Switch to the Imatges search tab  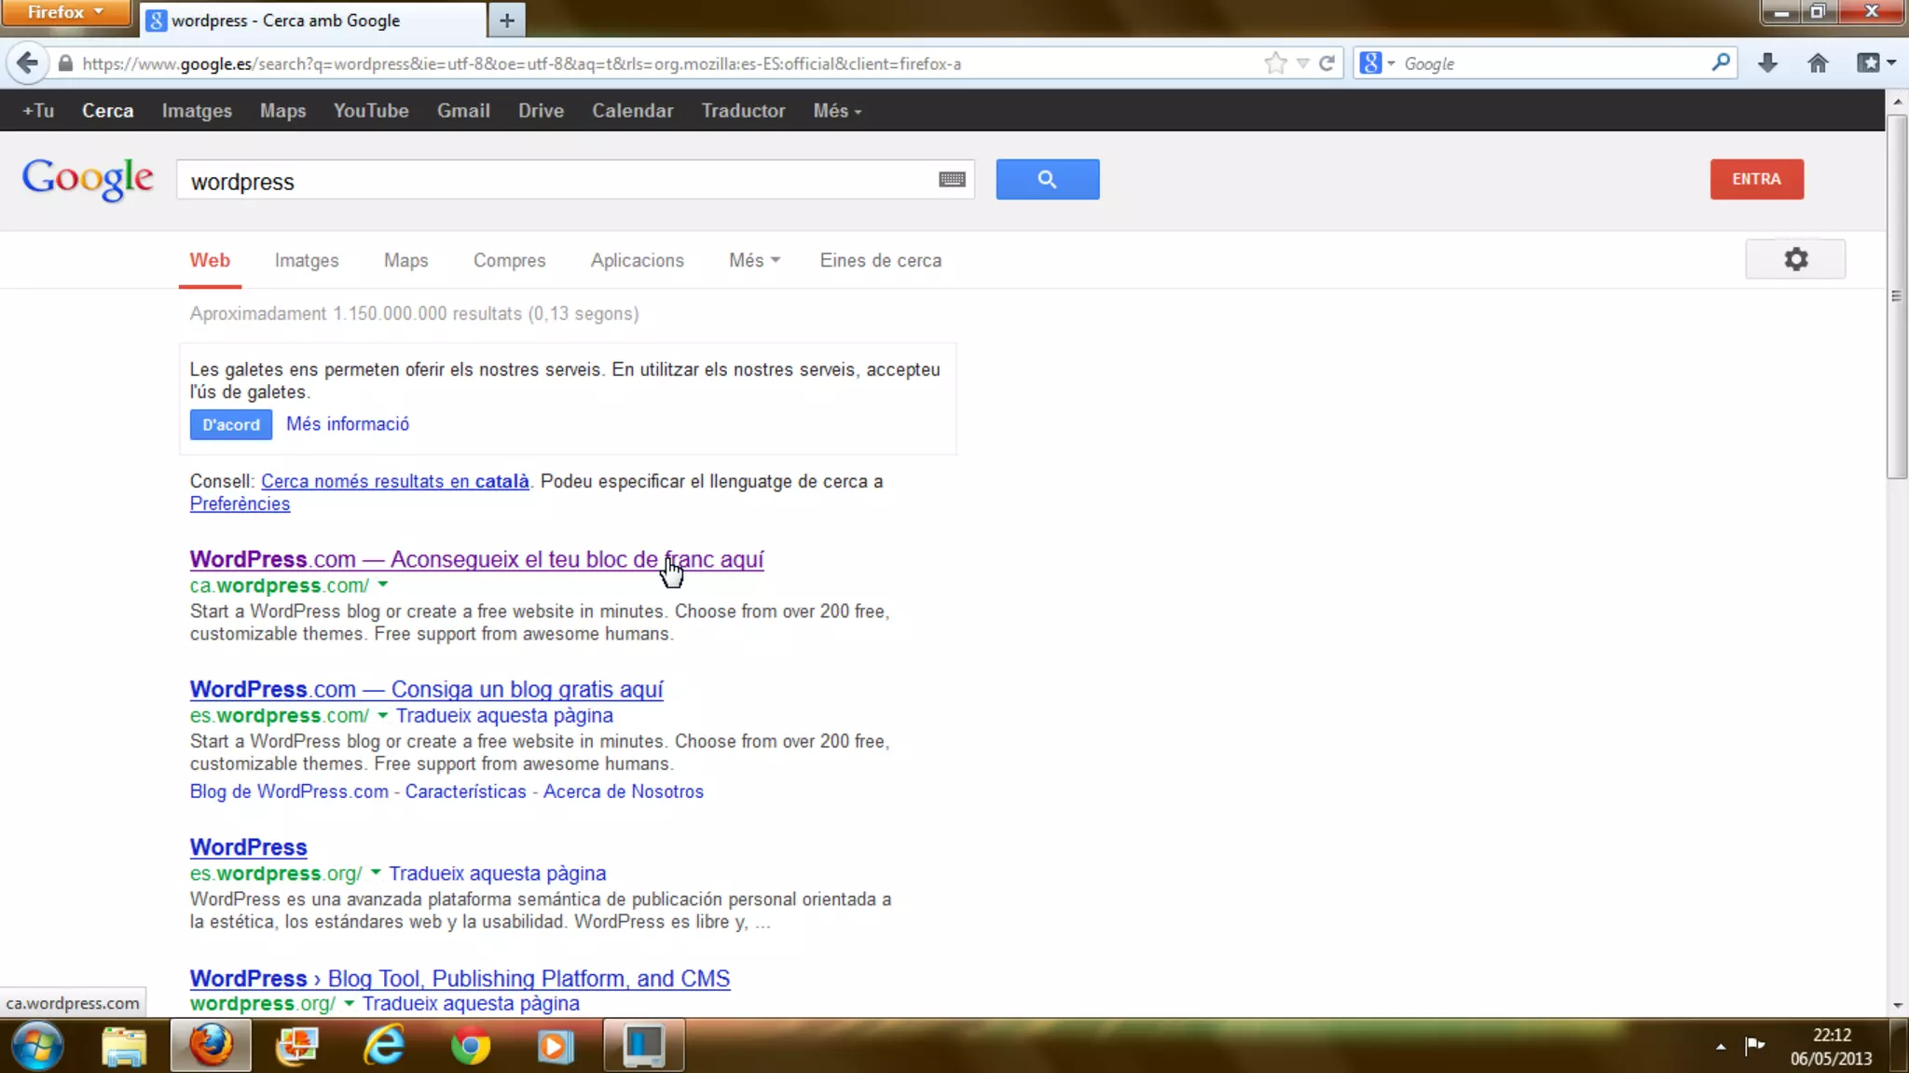[307, 260]
